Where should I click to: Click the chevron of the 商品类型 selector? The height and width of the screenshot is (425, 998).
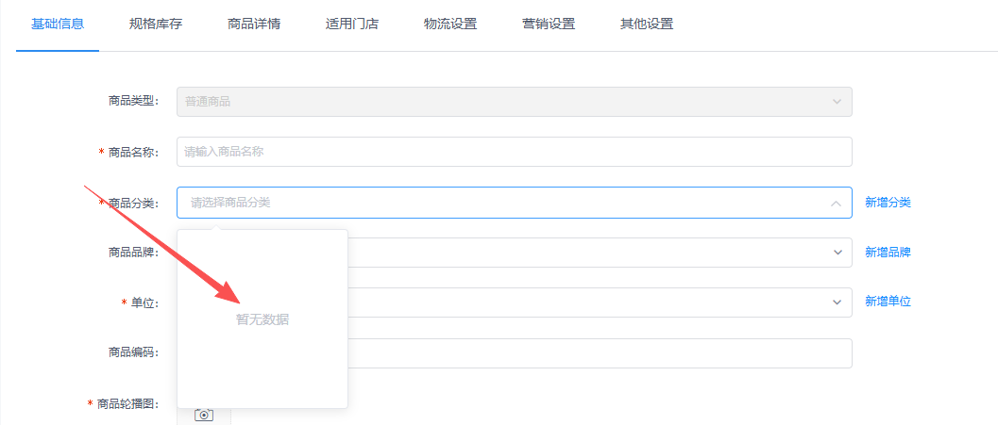(x=837, y=102)
